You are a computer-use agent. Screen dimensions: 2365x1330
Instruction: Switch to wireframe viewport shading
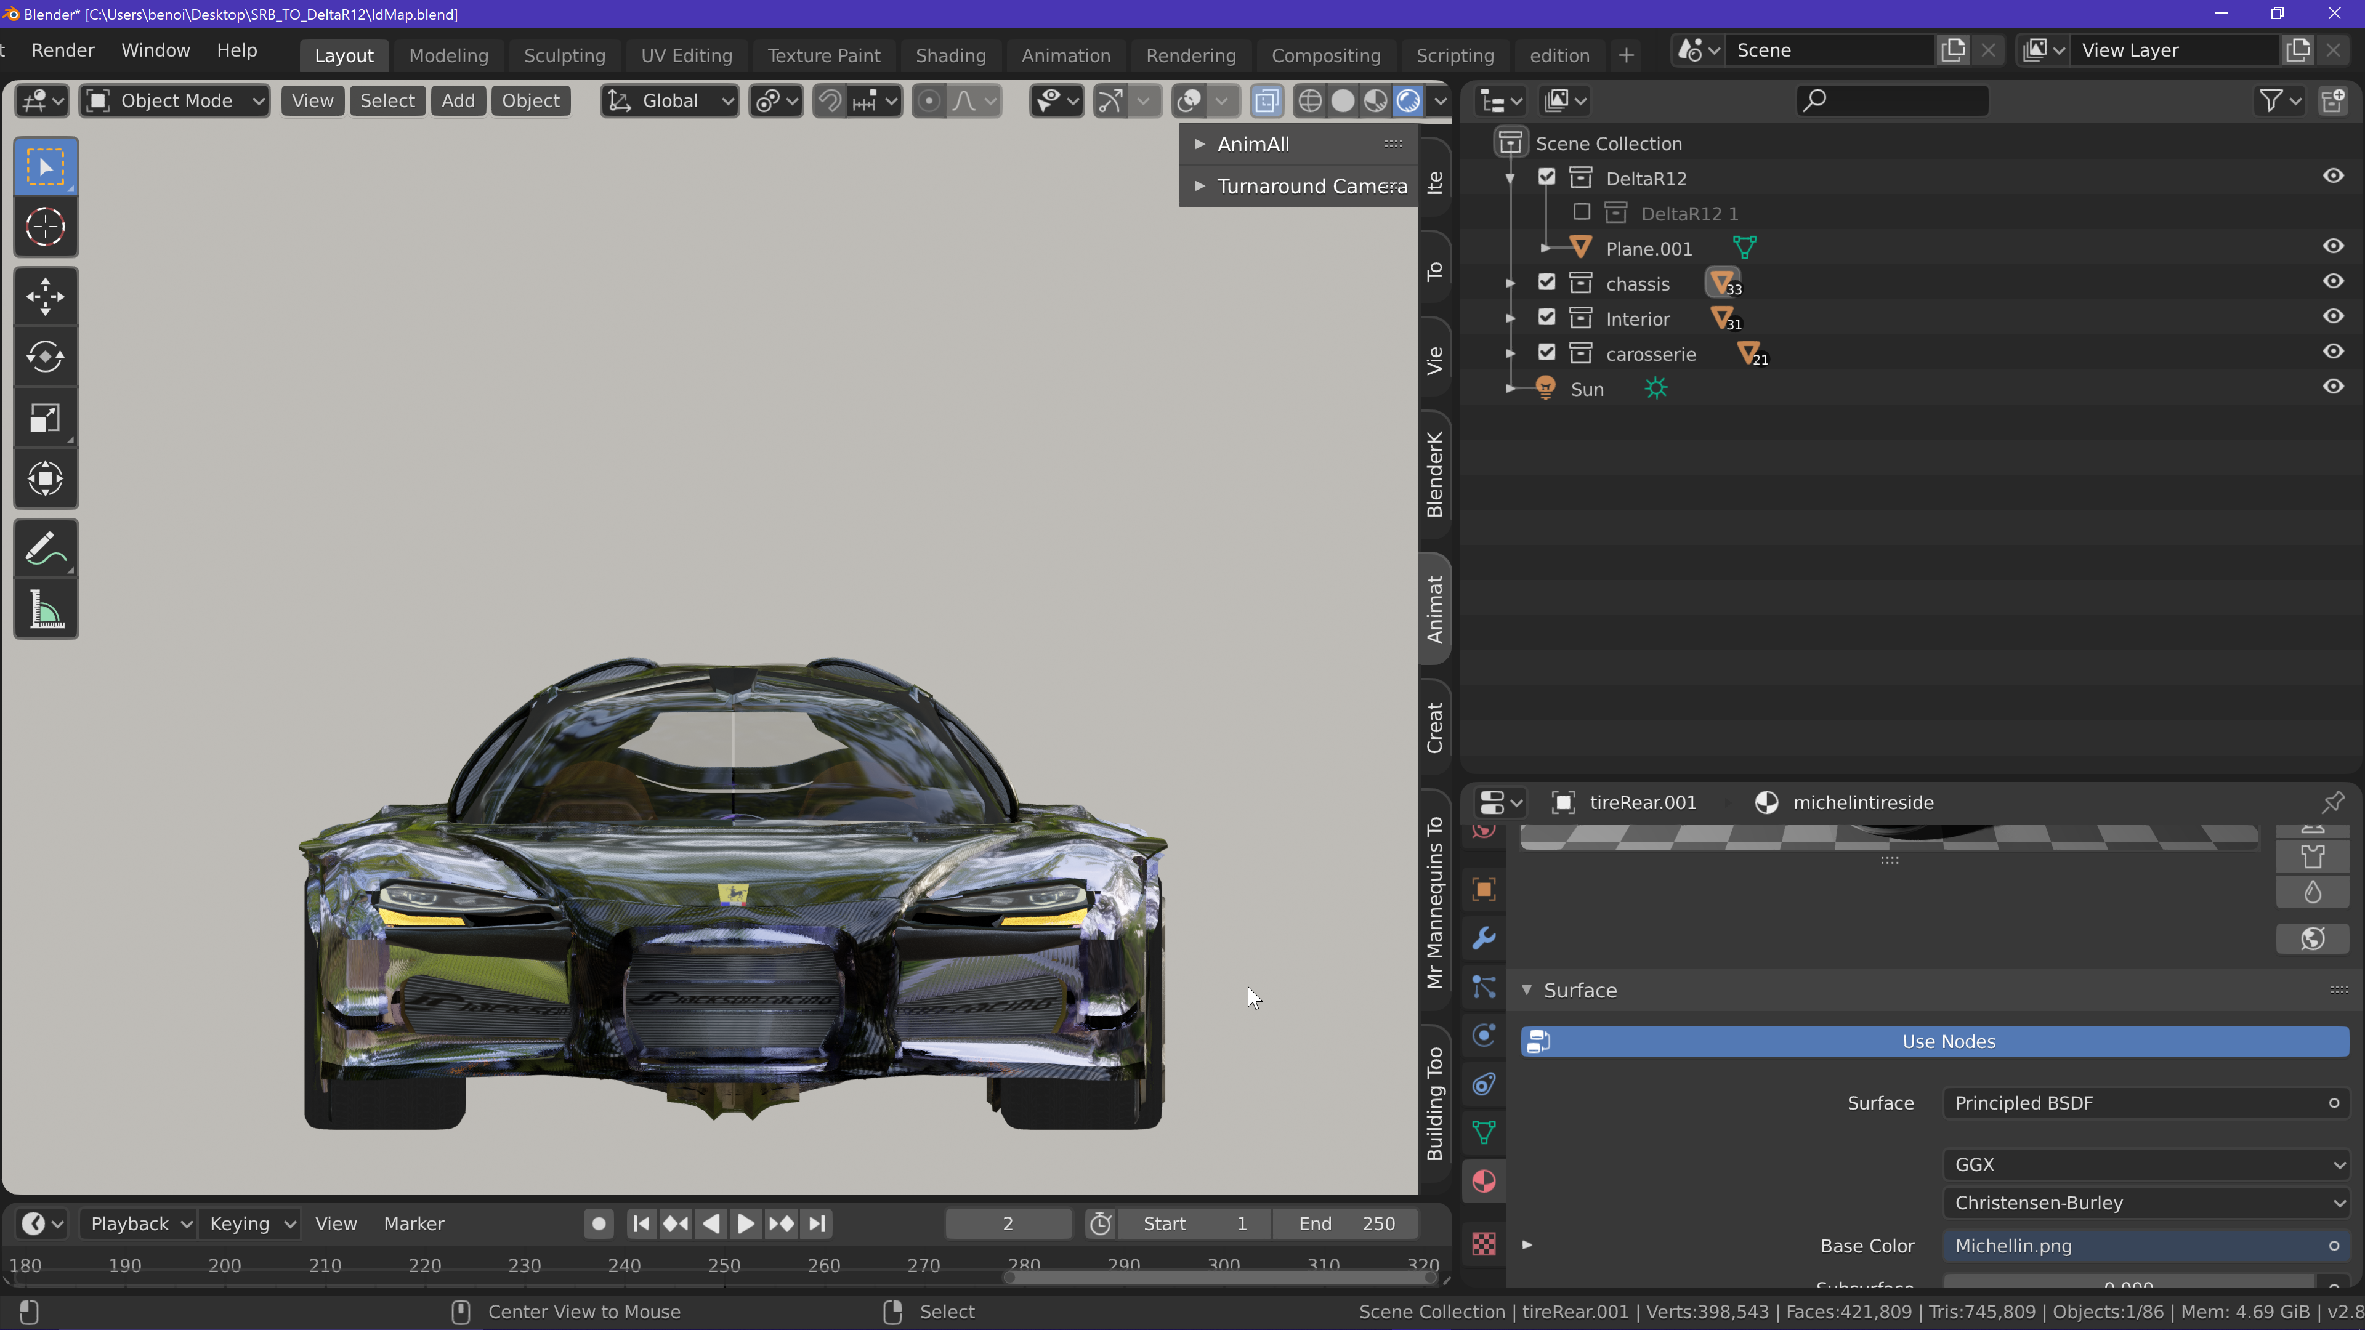(1310, 101)
